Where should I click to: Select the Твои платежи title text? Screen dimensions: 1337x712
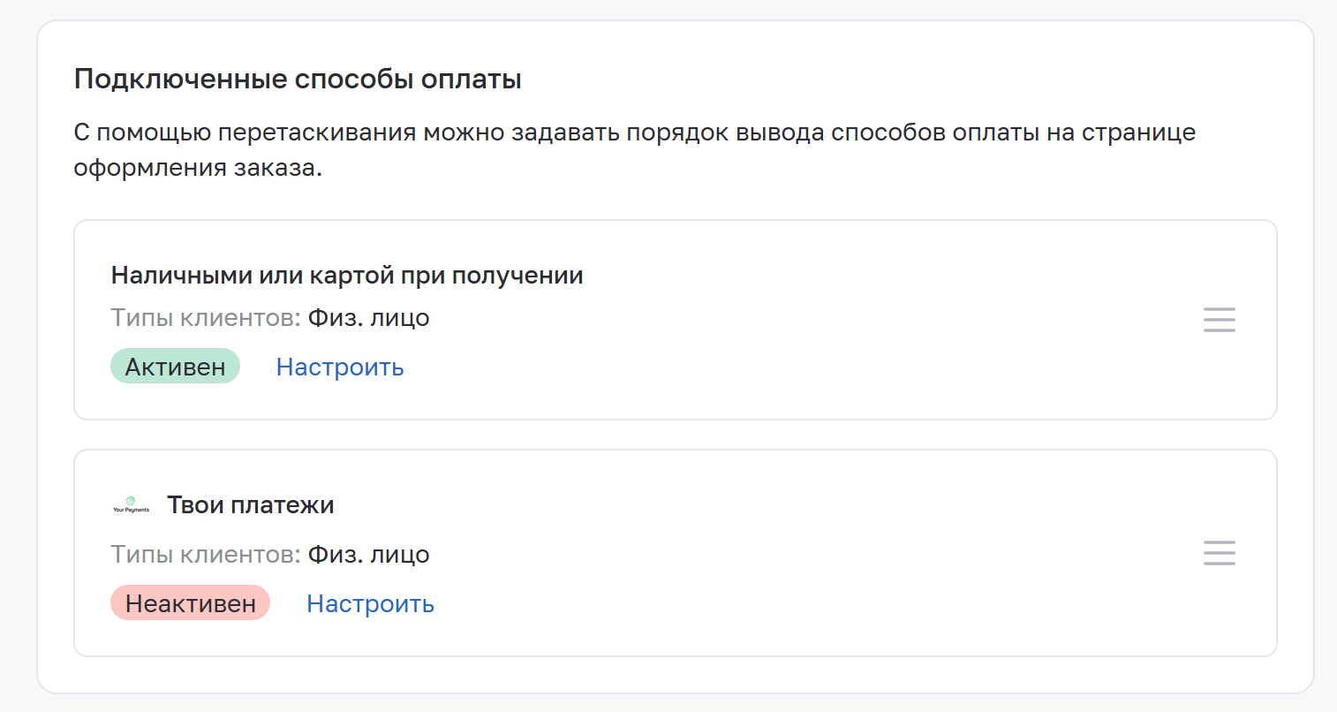tap(251, 505)
